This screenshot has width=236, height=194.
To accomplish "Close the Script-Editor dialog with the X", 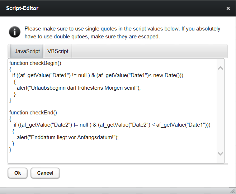I will coord(228,8).
